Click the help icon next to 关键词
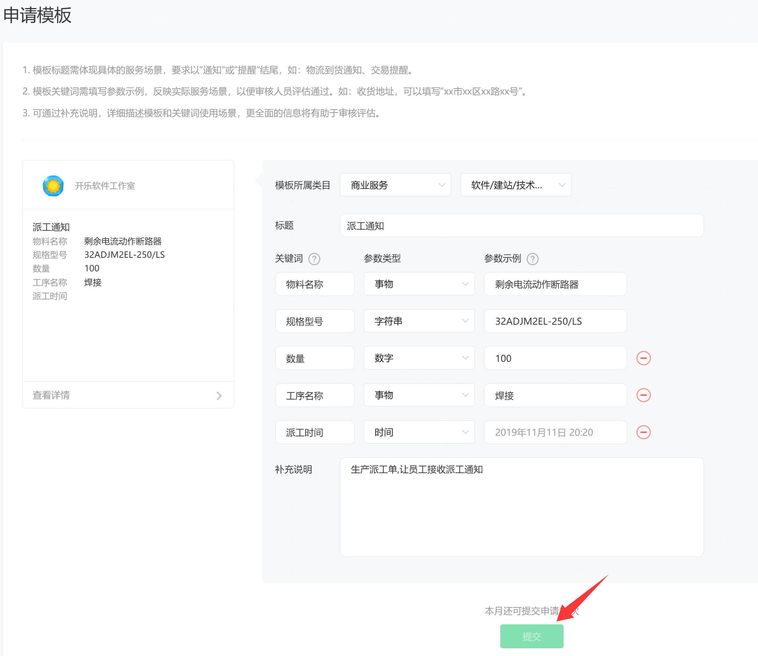Image resolution: width=758 pixels, height=656 pixels. pyautogui.click(x=314, y=259)
